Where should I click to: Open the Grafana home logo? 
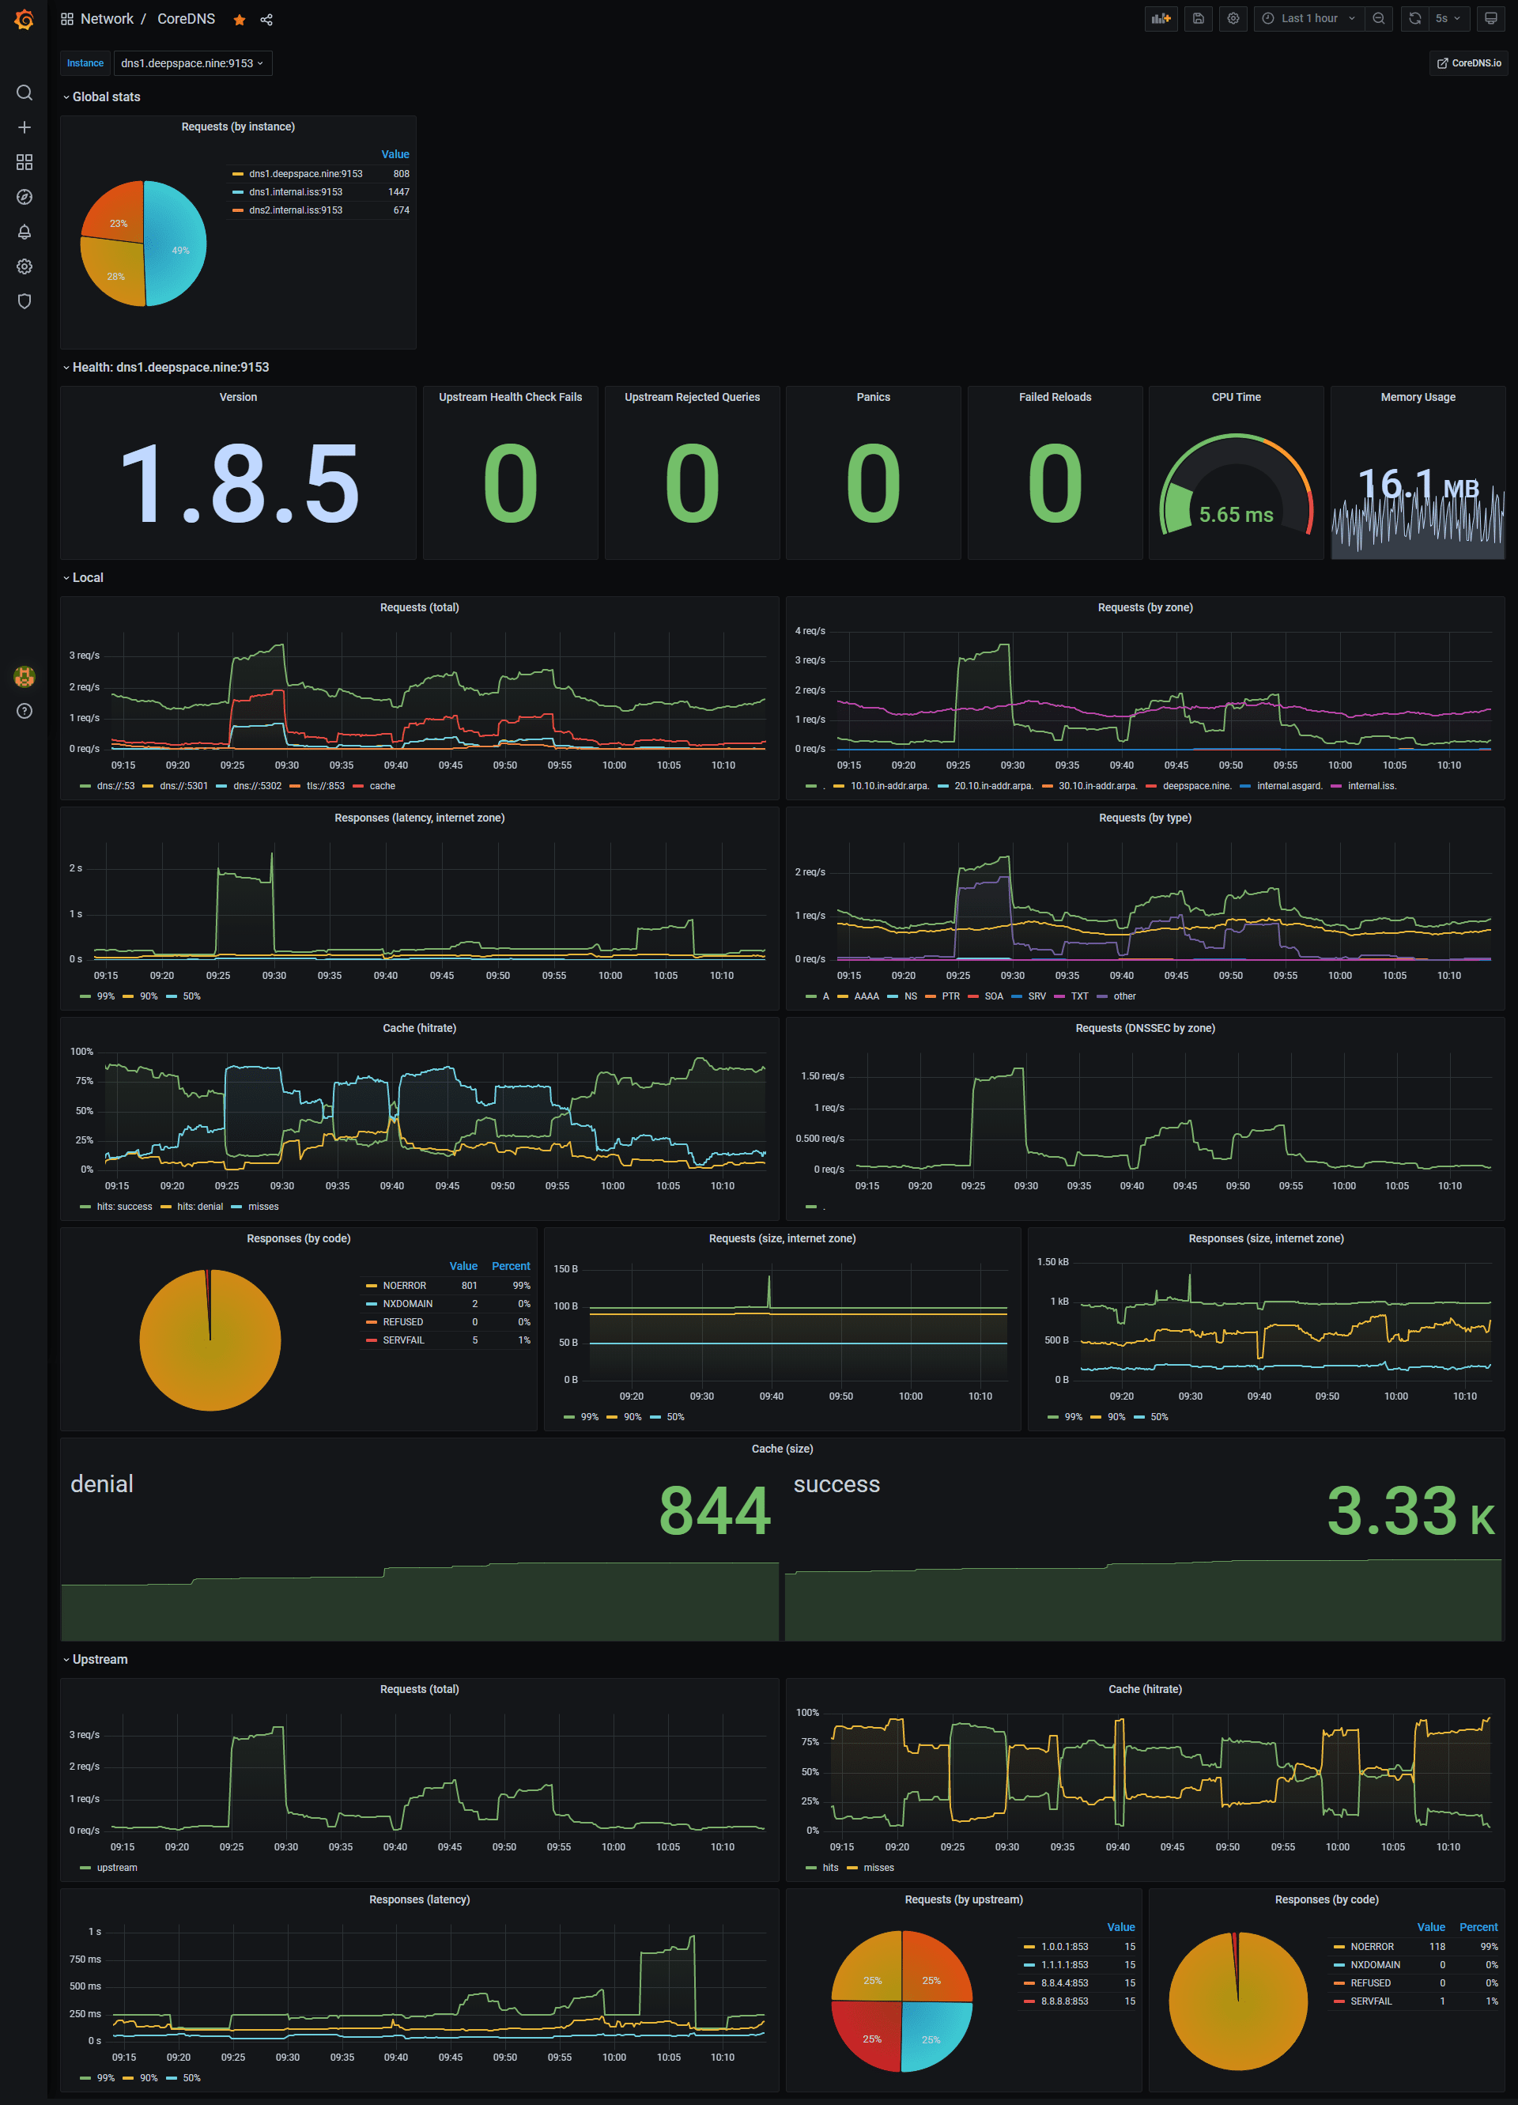25,20
